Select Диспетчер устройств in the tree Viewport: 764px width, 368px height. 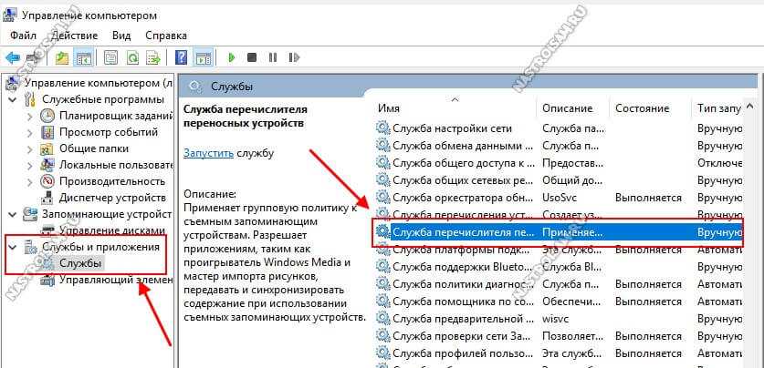[x=112, y=198]
